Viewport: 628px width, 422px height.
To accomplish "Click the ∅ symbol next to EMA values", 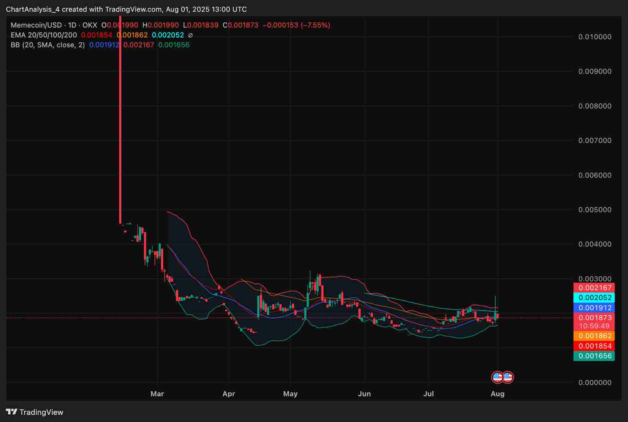I will click(191, 35).
